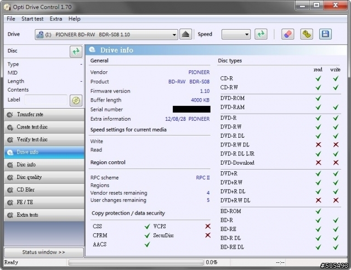Click the DVD-ROM read check mark

click(318, 98)
